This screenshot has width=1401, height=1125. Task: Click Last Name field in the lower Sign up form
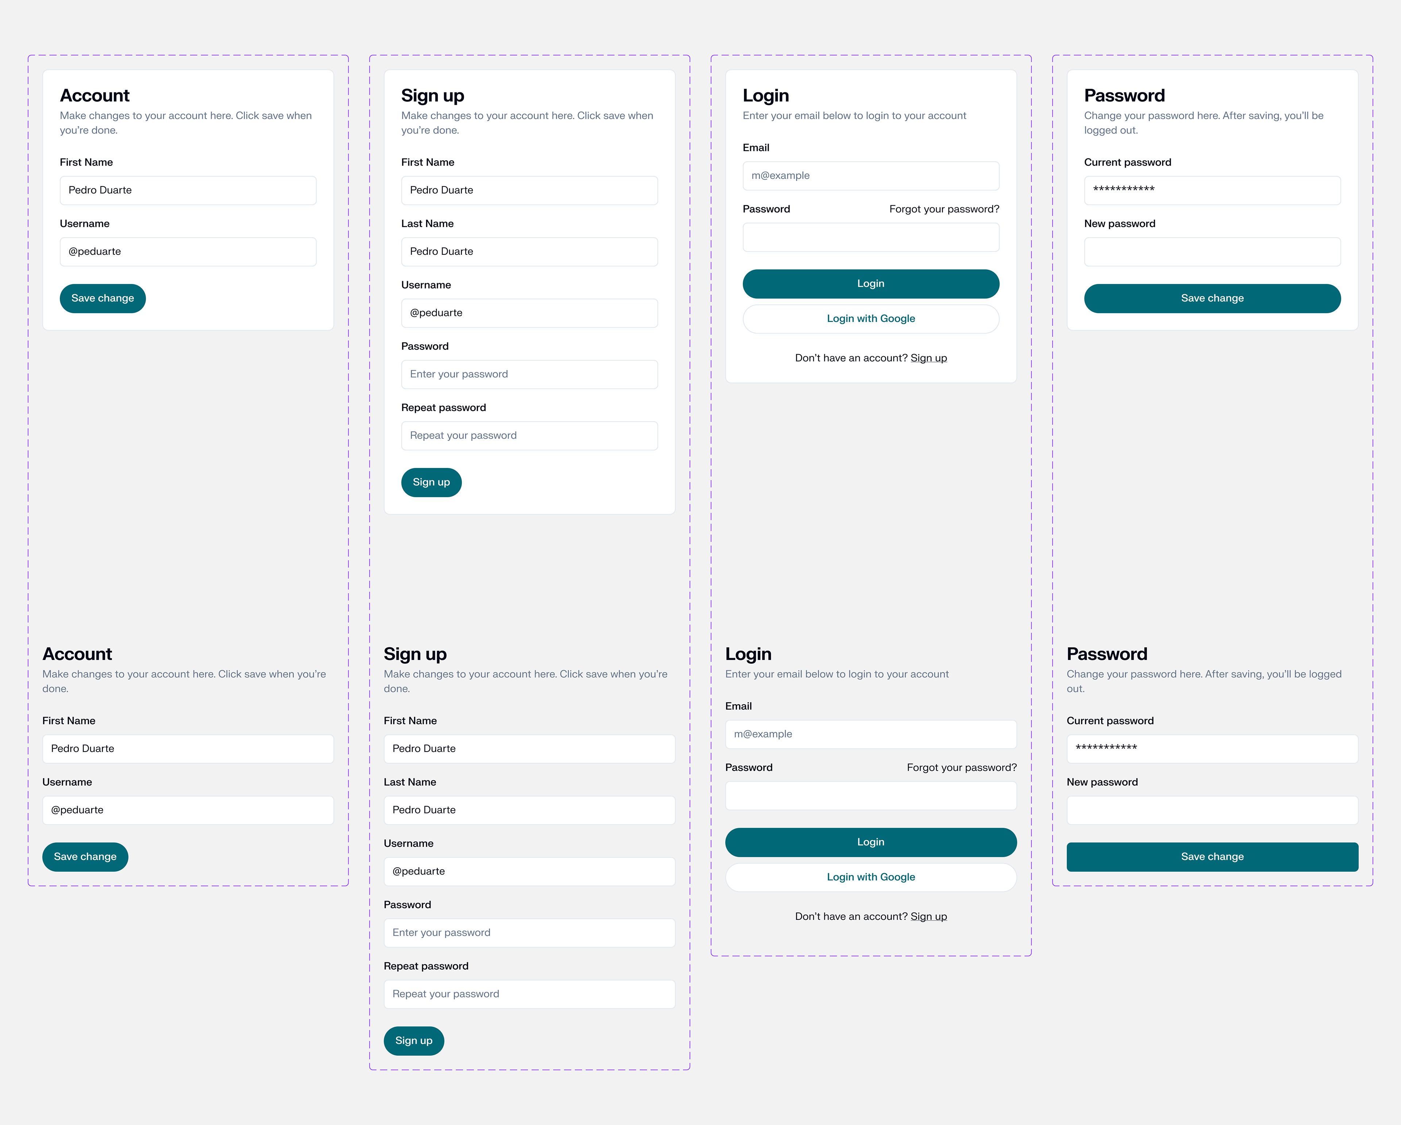click(529, 810)
